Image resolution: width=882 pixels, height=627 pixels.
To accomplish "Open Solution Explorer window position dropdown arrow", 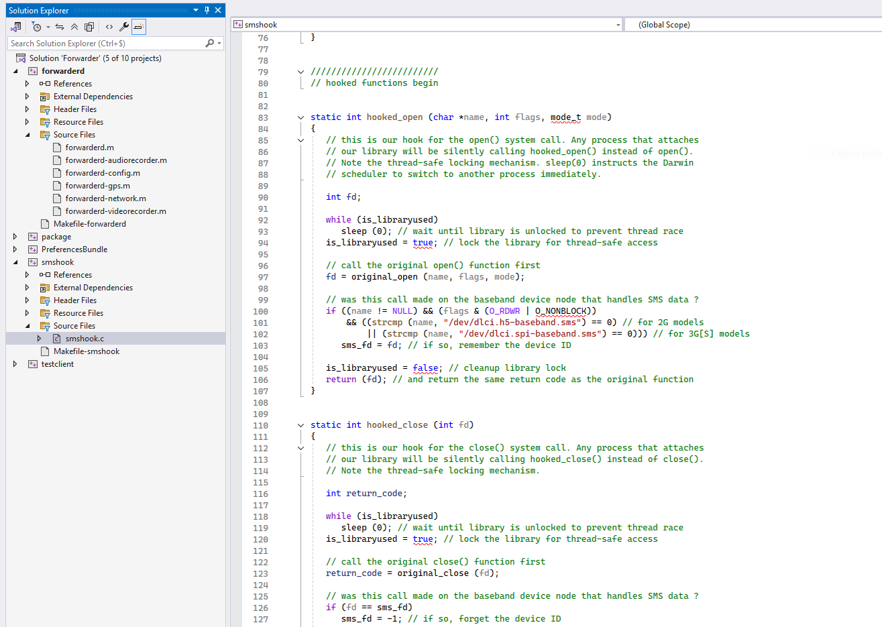I will pos(196,10).
